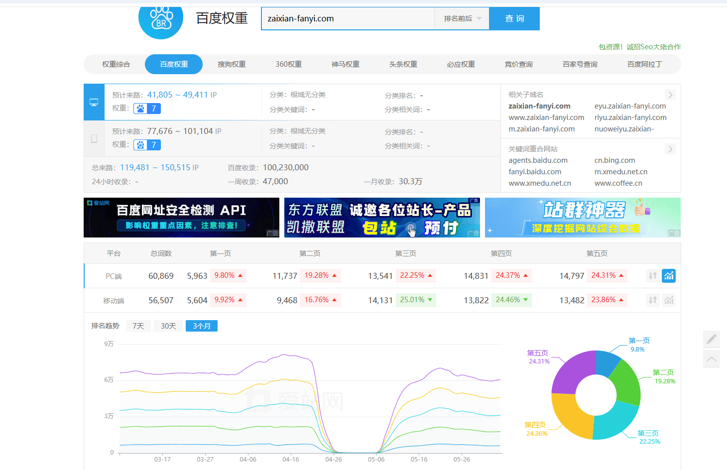Switch to 360权重 tab
Image resolution: width=727 pixels, height=470 pixels.
289,64
